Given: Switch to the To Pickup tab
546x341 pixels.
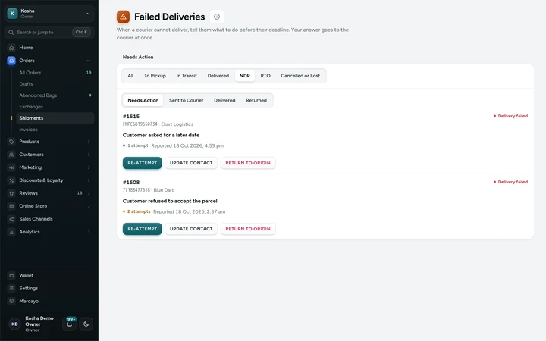Looking at the screenshot, I should pos(155,76).
